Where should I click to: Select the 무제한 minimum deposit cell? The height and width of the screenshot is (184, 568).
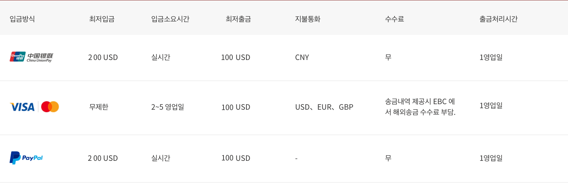(98, 107)
